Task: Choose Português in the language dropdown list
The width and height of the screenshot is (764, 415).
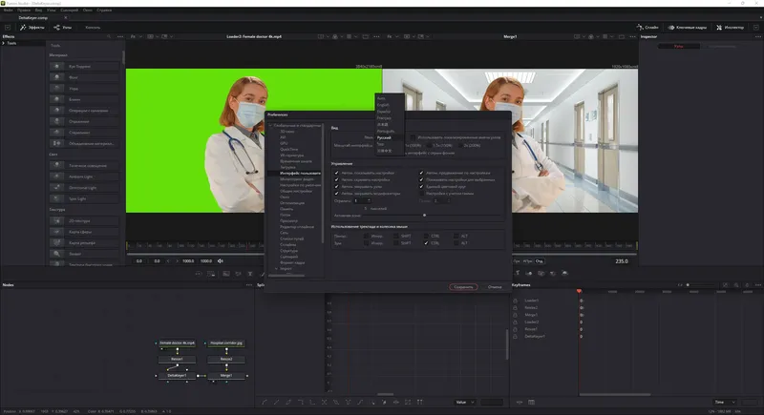Action: click(x=390, y=132)
